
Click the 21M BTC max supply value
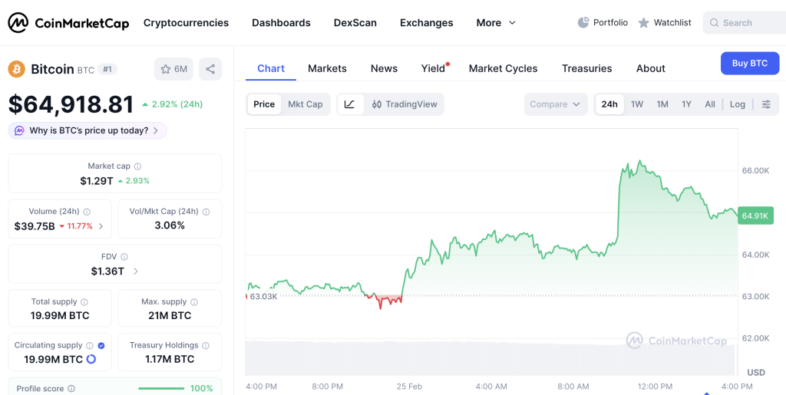tap(170, 316)
